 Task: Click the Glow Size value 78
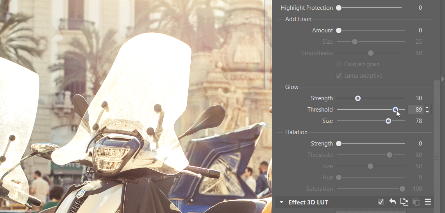[418, 121]
